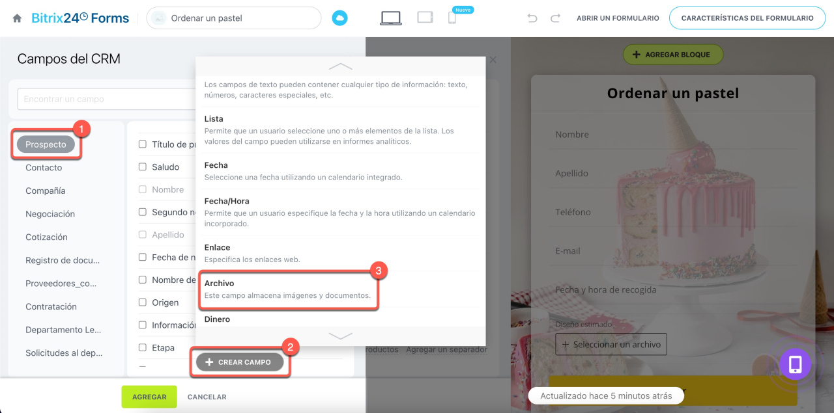
Task: Switch to tablet preview icon
Action: click(425, 18)
